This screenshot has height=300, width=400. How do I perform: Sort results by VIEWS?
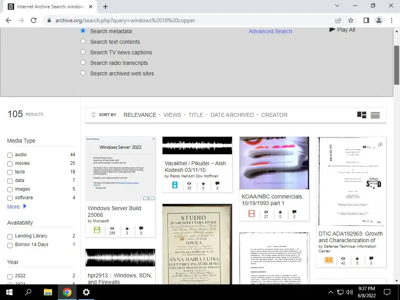tap(172, 115)
